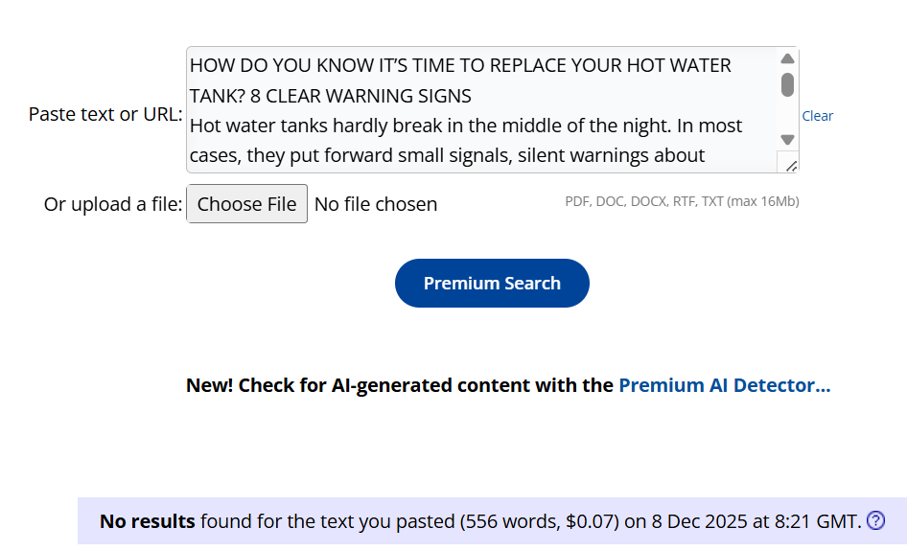The width and height of the screenshot is (907, 551).
Task: Clear the pasted text using Clear link
Action: 817,116
